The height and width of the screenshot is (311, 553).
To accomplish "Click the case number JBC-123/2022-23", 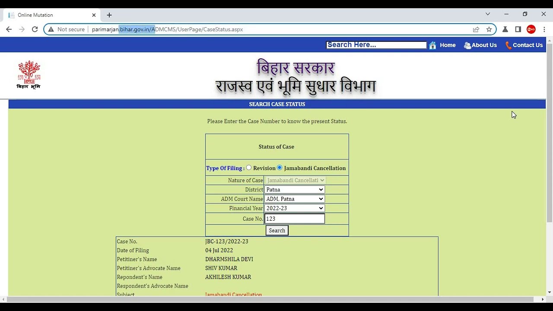I will pos(227,241).
